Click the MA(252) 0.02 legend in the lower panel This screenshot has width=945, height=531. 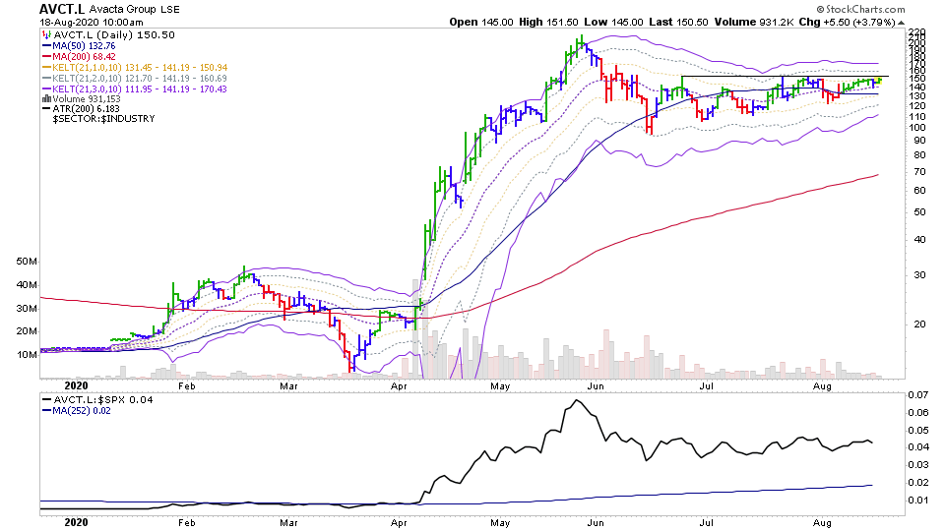[x=76, y=411]
